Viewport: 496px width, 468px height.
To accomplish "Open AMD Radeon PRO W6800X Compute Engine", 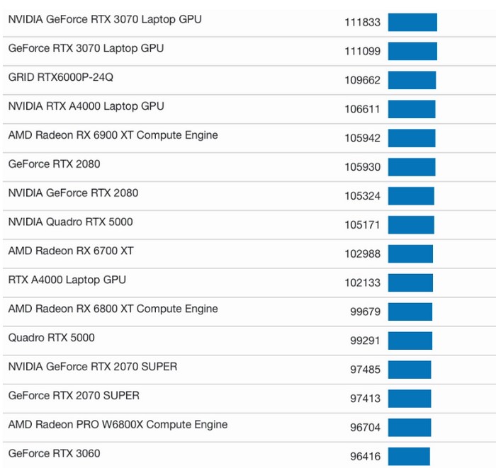I will [x=118, y=425].
